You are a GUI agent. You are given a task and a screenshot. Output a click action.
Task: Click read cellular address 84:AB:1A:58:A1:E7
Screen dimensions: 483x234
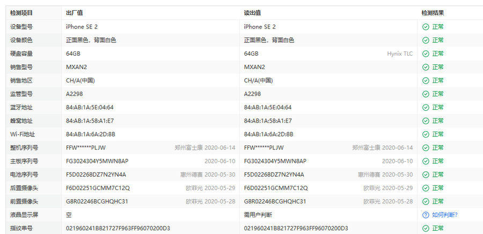(x=268, y=121)
